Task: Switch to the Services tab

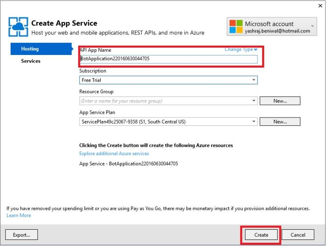Action: [x=31, y=61]
